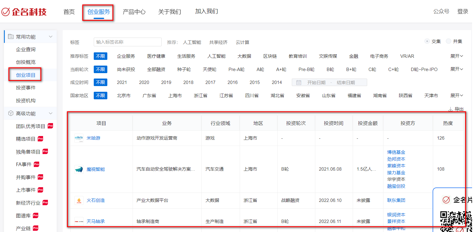This screenshot has width=476, height=232.
Task: Expand the 国家地区 filter row
Action: click(456, 96)
